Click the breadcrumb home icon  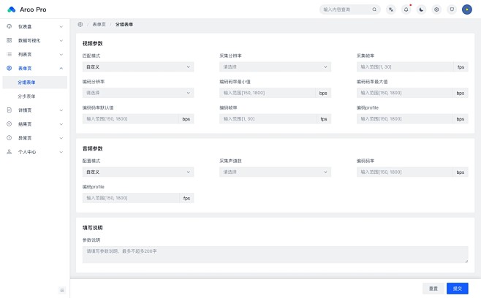click(x=80, y=24)
